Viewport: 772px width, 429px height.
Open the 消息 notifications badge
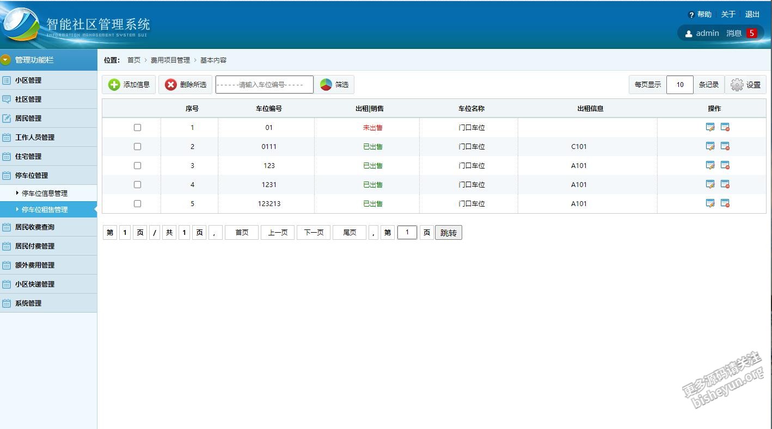(x=752, y=33)
